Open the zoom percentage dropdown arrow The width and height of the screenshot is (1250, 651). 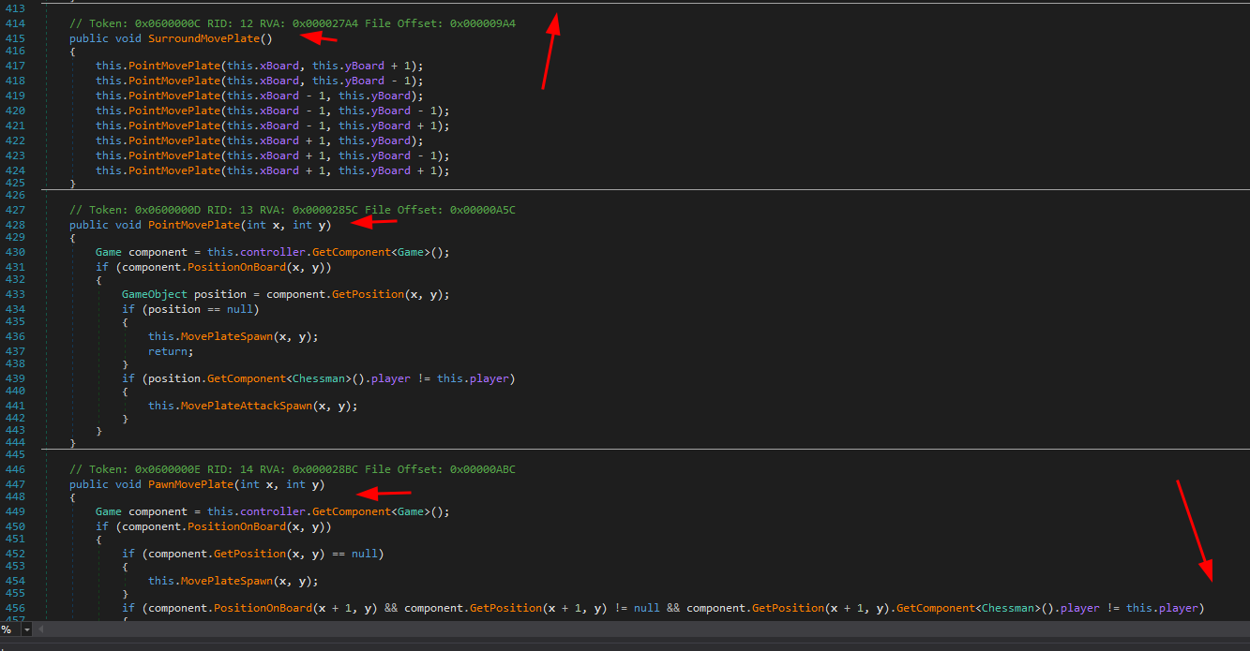click(x=25, y=629)
